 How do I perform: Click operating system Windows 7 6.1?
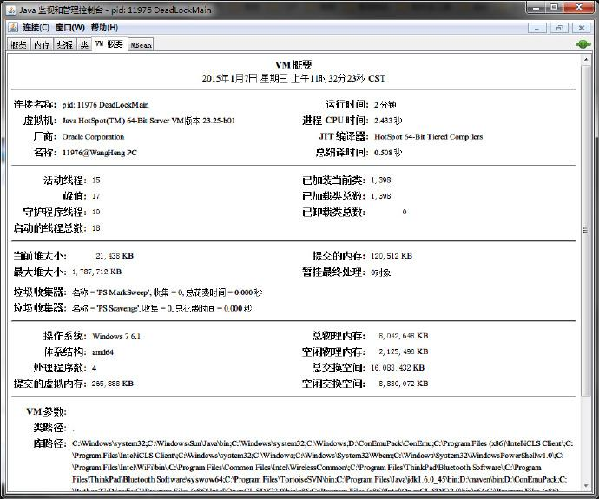click(x=116, y=337)
